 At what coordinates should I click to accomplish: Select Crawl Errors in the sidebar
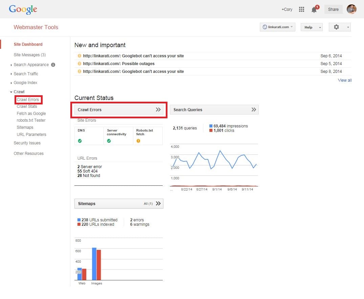pyautogui.click(x=28, y=100)
